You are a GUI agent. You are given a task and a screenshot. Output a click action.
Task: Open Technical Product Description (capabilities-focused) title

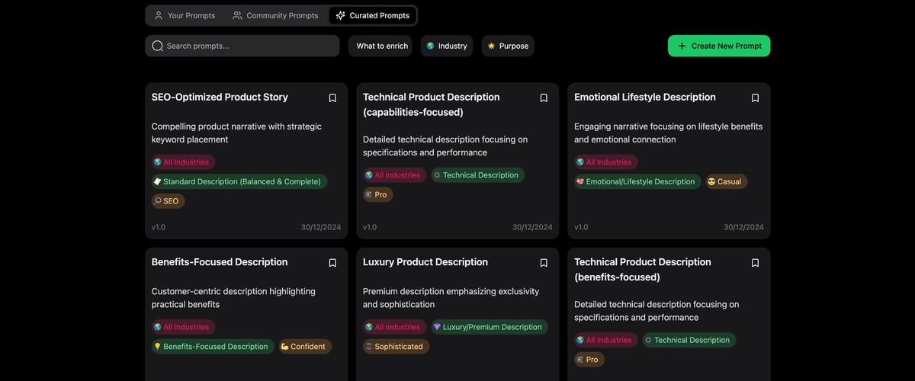pos(432,104)
